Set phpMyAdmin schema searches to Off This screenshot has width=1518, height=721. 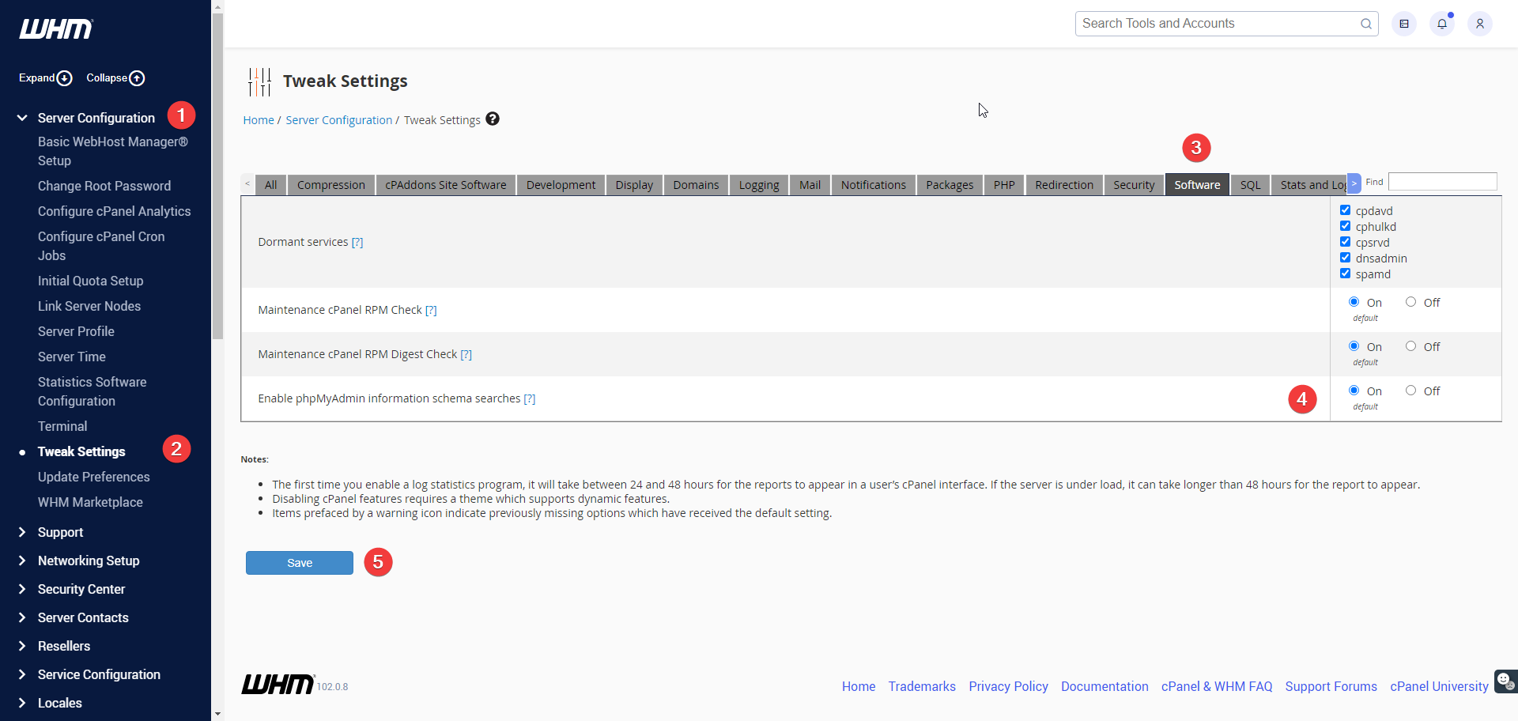pos(1410,391)
